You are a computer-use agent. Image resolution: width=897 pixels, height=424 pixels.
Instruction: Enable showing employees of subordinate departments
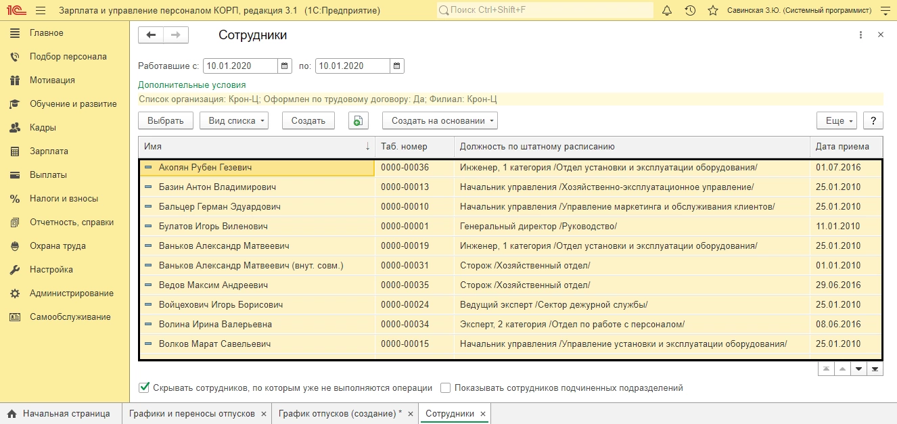tap(445, 387)
